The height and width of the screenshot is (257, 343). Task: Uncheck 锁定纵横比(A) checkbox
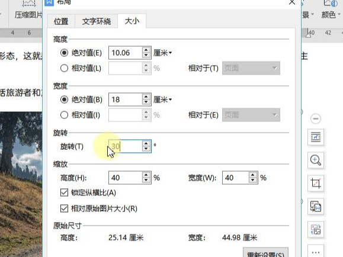pos(64,192)
